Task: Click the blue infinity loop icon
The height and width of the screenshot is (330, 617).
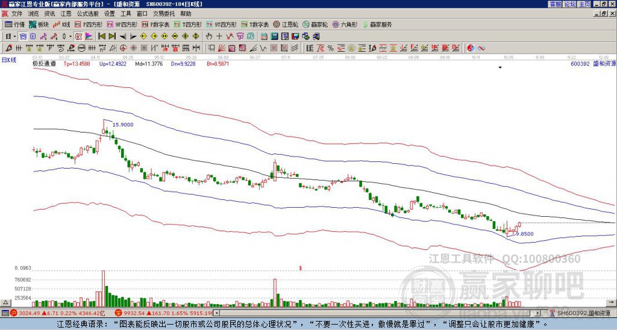Action: coord(481,48)
